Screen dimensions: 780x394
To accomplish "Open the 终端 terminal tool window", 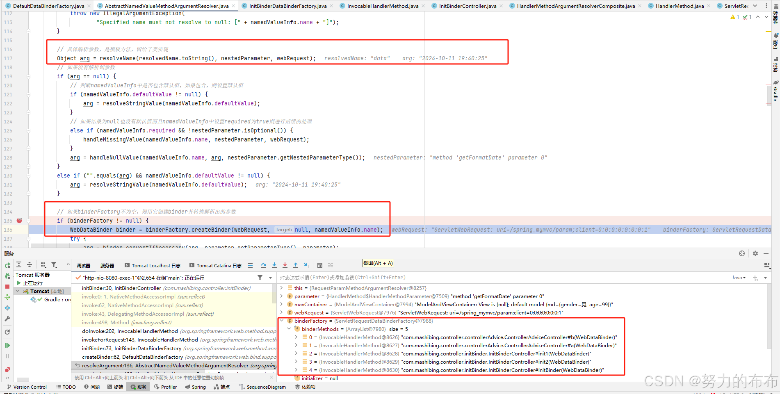I will [x=115, y=387].
